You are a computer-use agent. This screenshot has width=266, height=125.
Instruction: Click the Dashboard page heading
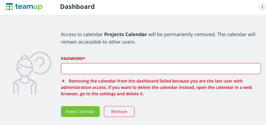(x=77, y=7)
